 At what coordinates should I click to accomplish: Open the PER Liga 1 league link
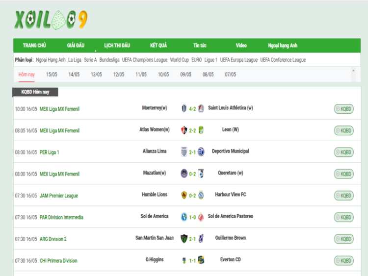49,152
